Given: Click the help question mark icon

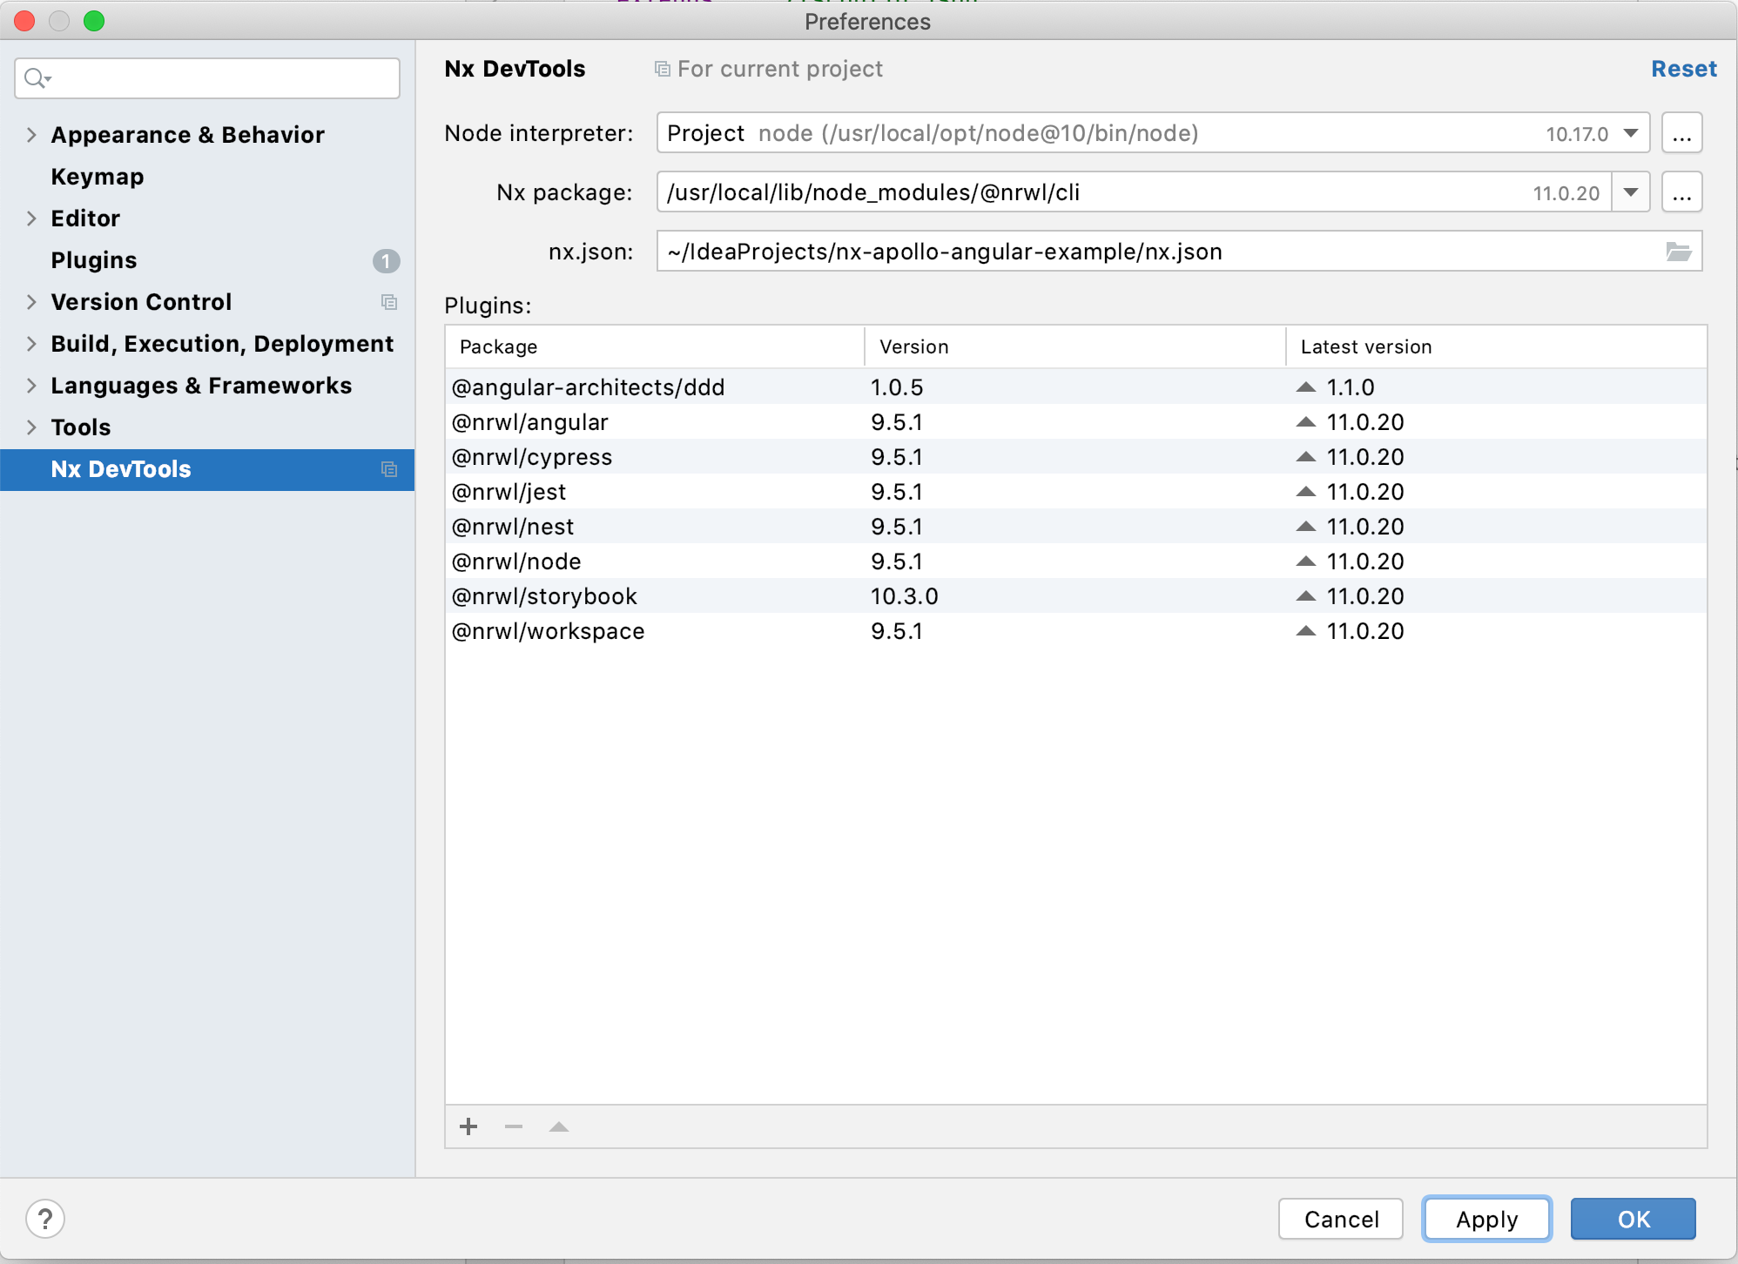Looking at the screenshot, I should coord(45,1219).
